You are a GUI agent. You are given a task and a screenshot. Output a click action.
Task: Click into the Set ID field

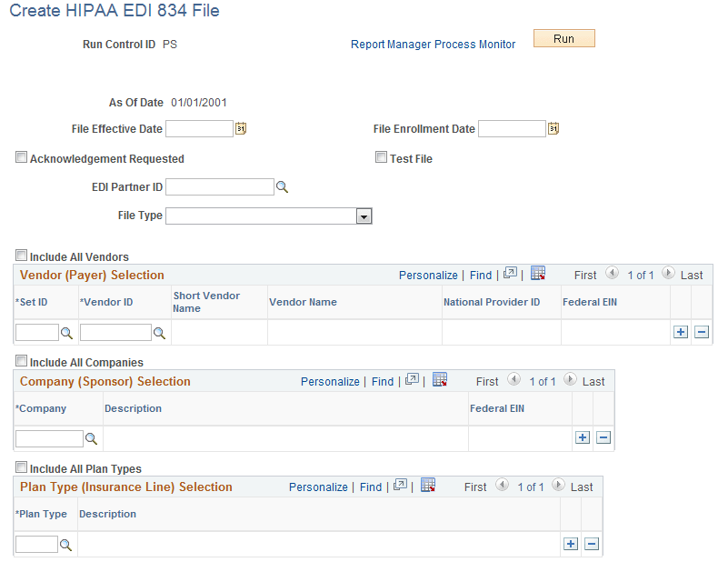(37, 333)
